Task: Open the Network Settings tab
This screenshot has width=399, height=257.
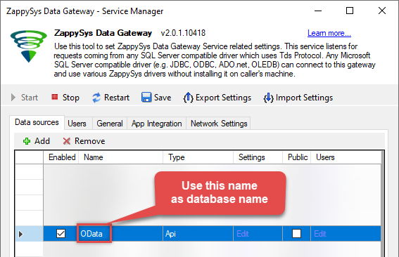Action: coord(219,124)
